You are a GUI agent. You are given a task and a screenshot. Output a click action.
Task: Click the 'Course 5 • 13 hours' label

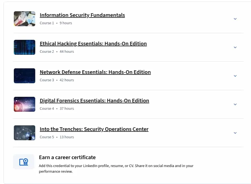57,137
